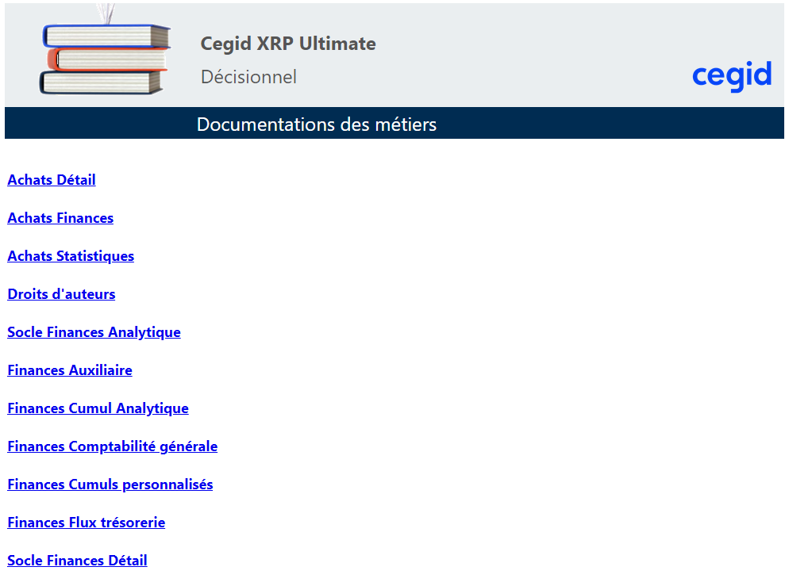The image size is (789, 586).
Task: Go to Achats Statistiques documentation
Action: (x=71, y=256)
